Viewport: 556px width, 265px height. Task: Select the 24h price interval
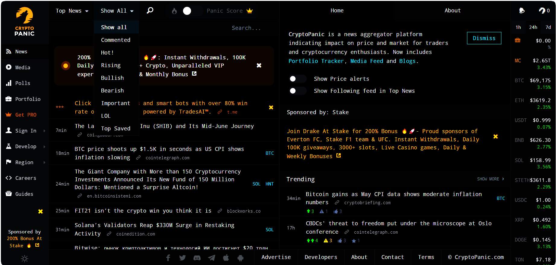click(x=533, y=27)
